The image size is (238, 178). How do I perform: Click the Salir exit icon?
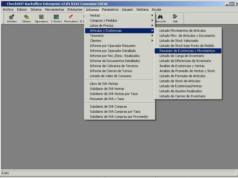tap(175, 18)
